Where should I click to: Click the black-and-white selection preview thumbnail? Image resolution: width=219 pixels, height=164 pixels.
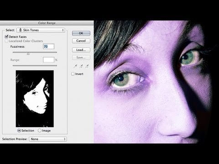(35, 98)
